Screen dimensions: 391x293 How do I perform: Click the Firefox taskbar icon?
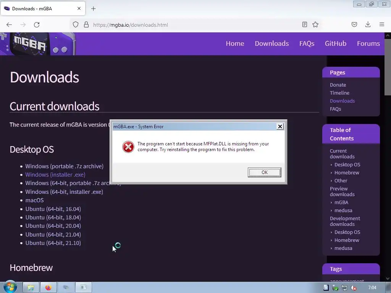48,288
